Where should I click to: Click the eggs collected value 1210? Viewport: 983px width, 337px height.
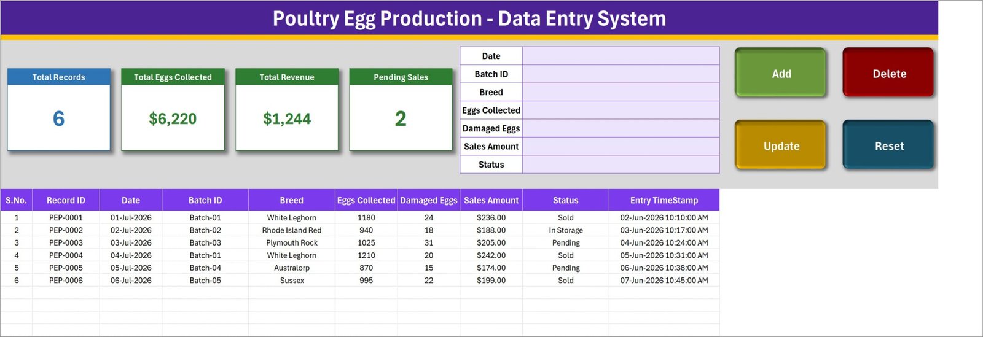click(366, 255)
